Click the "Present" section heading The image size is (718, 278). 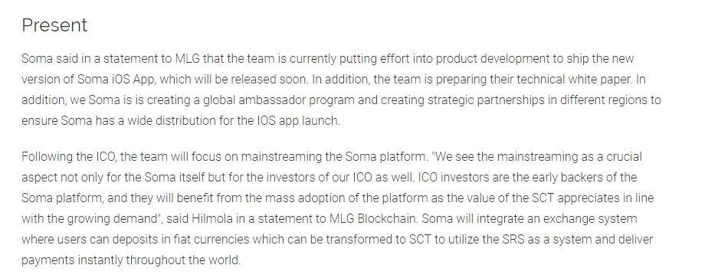pos(54,25)
